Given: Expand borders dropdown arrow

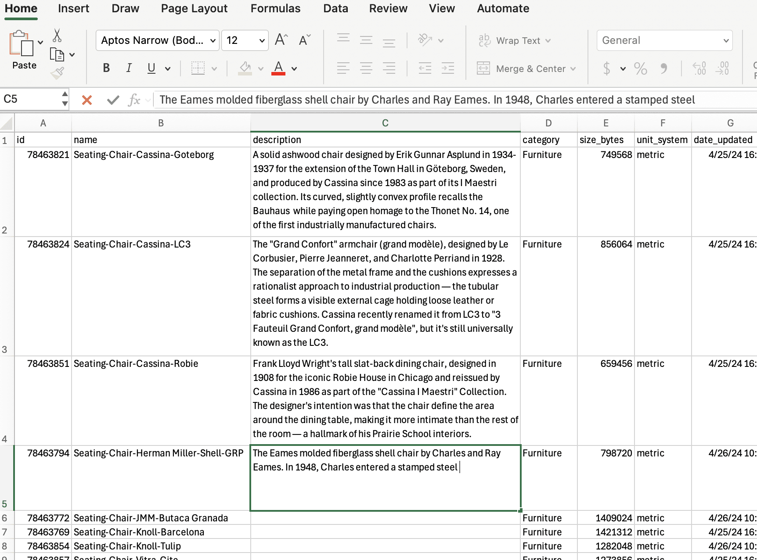Looking at the screenshot, I should point(214,68).
